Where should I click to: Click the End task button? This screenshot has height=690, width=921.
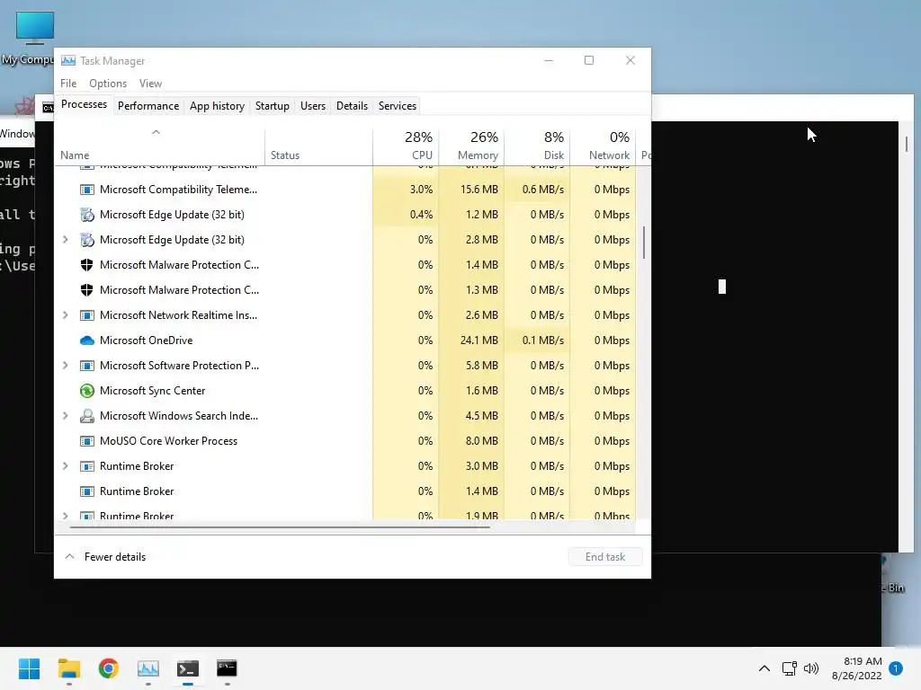(605, 557)
